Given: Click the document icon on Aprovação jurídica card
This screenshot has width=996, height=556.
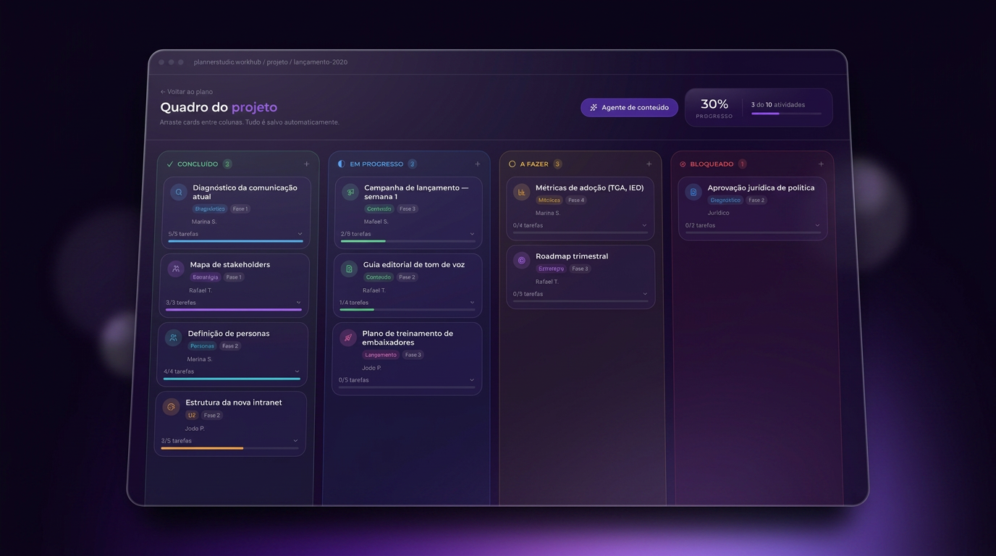Looking at the screenshot, I should pos(693,192).
